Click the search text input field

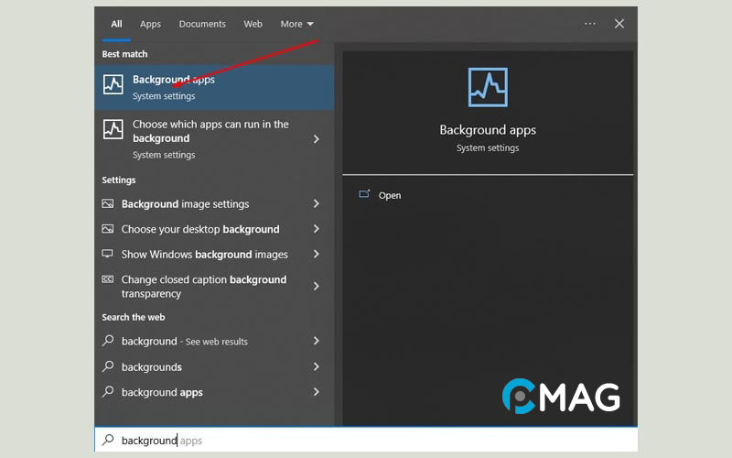tap(366, 441)
